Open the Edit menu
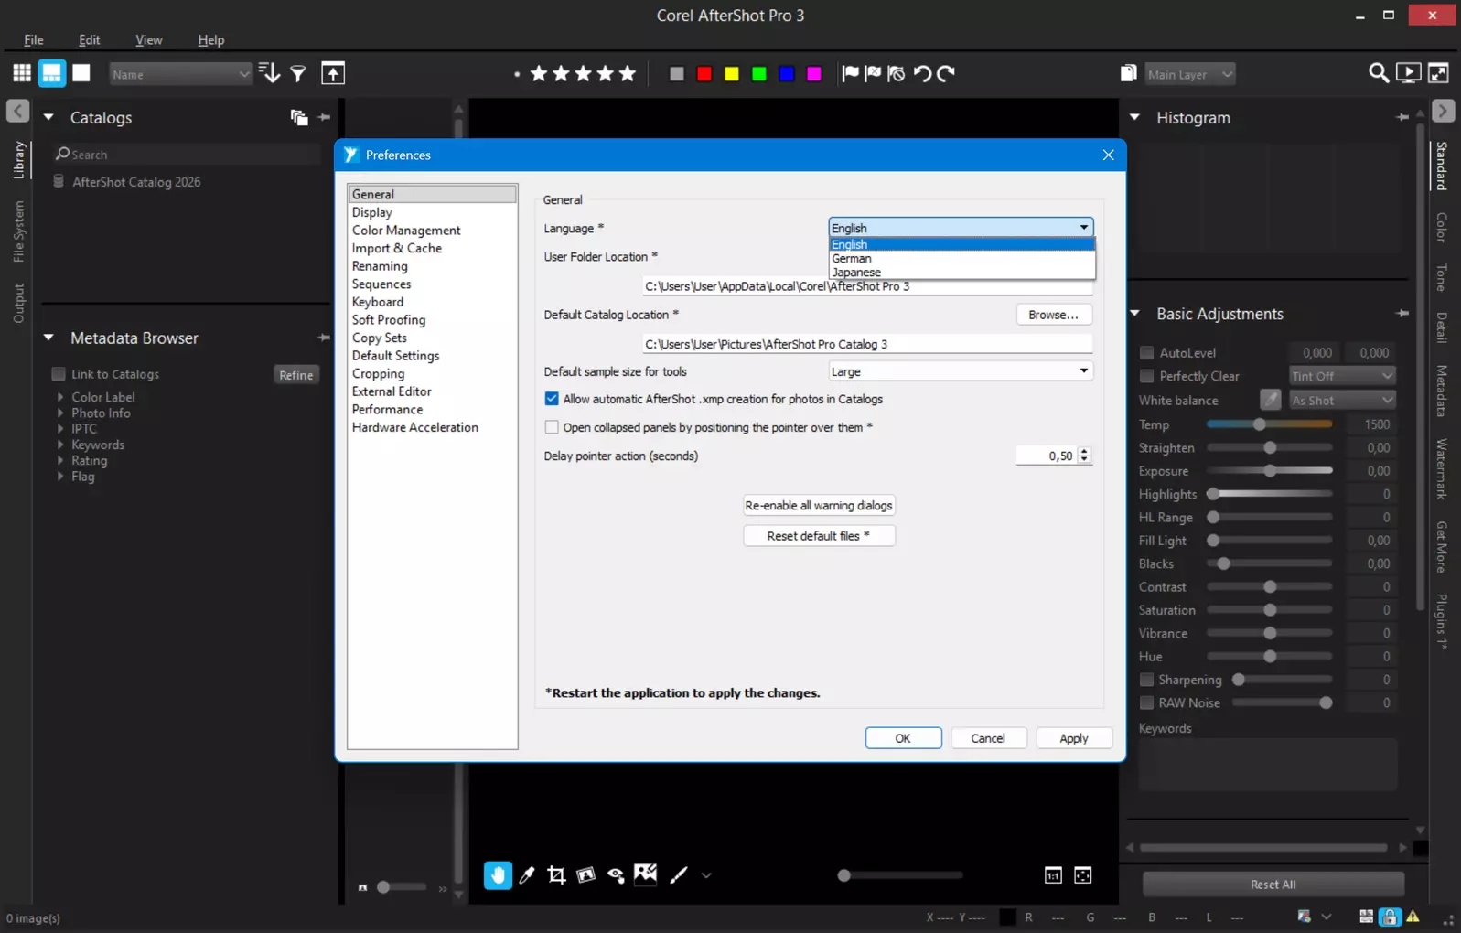 tap(89, 39)
